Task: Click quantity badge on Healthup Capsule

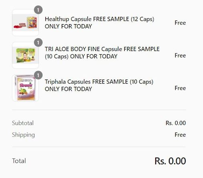Action: (38, 10)
